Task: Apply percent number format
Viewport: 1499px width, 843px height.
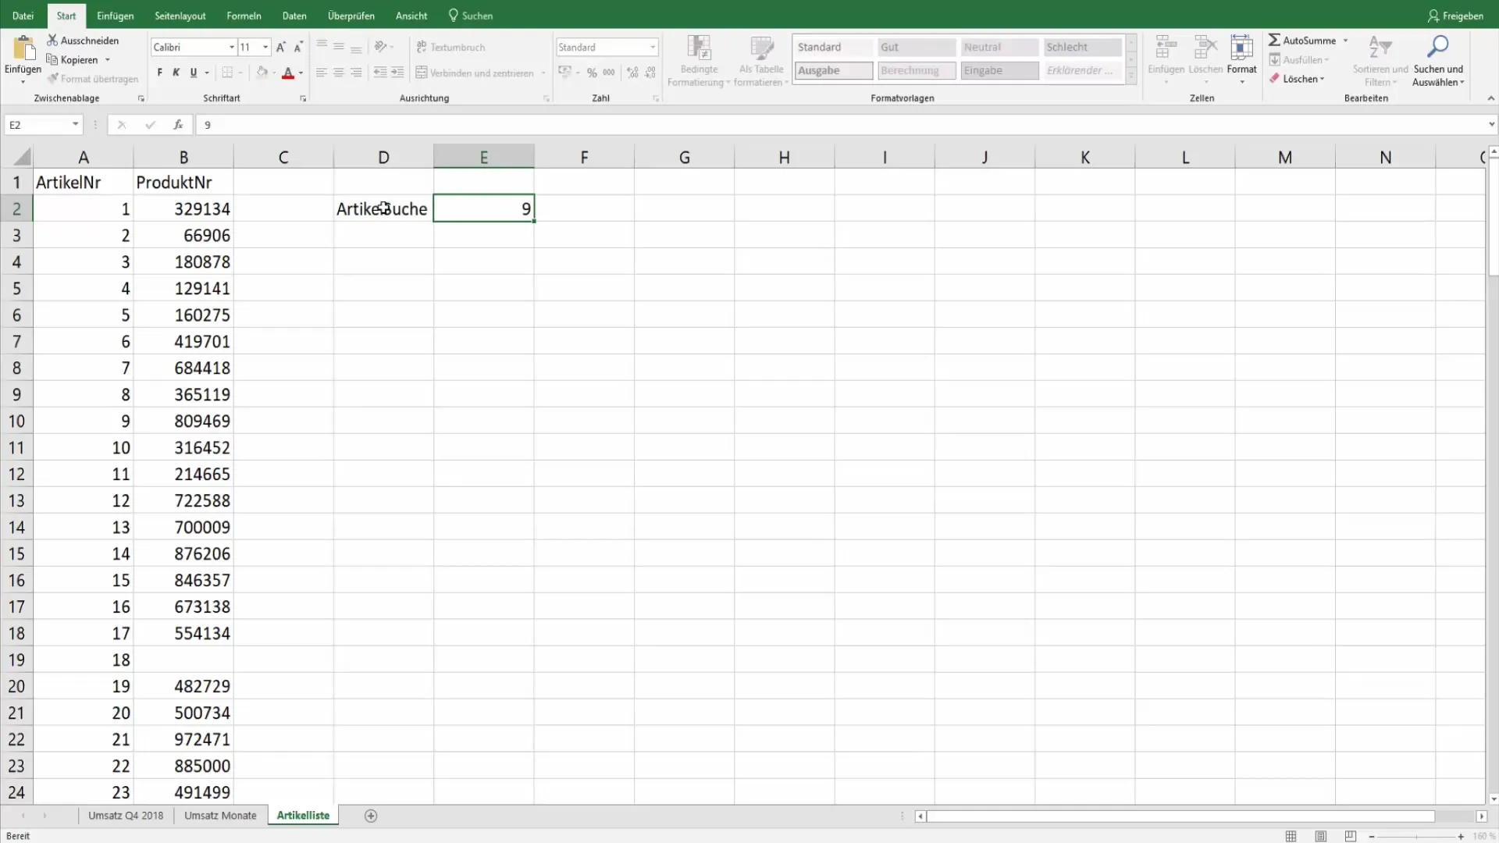Action: pos(592,73)
